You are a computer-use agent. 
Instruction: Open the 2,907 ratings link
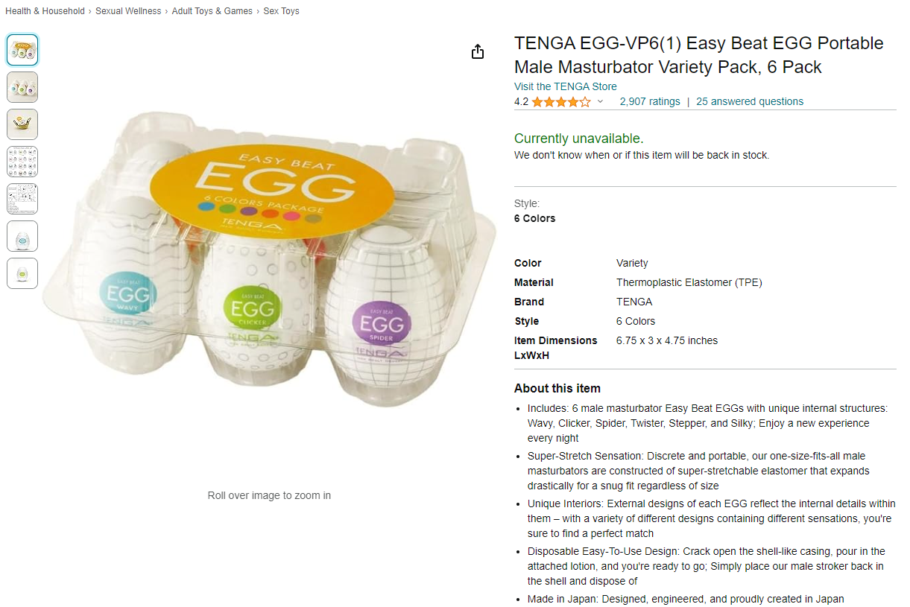[x=650, y=102]
